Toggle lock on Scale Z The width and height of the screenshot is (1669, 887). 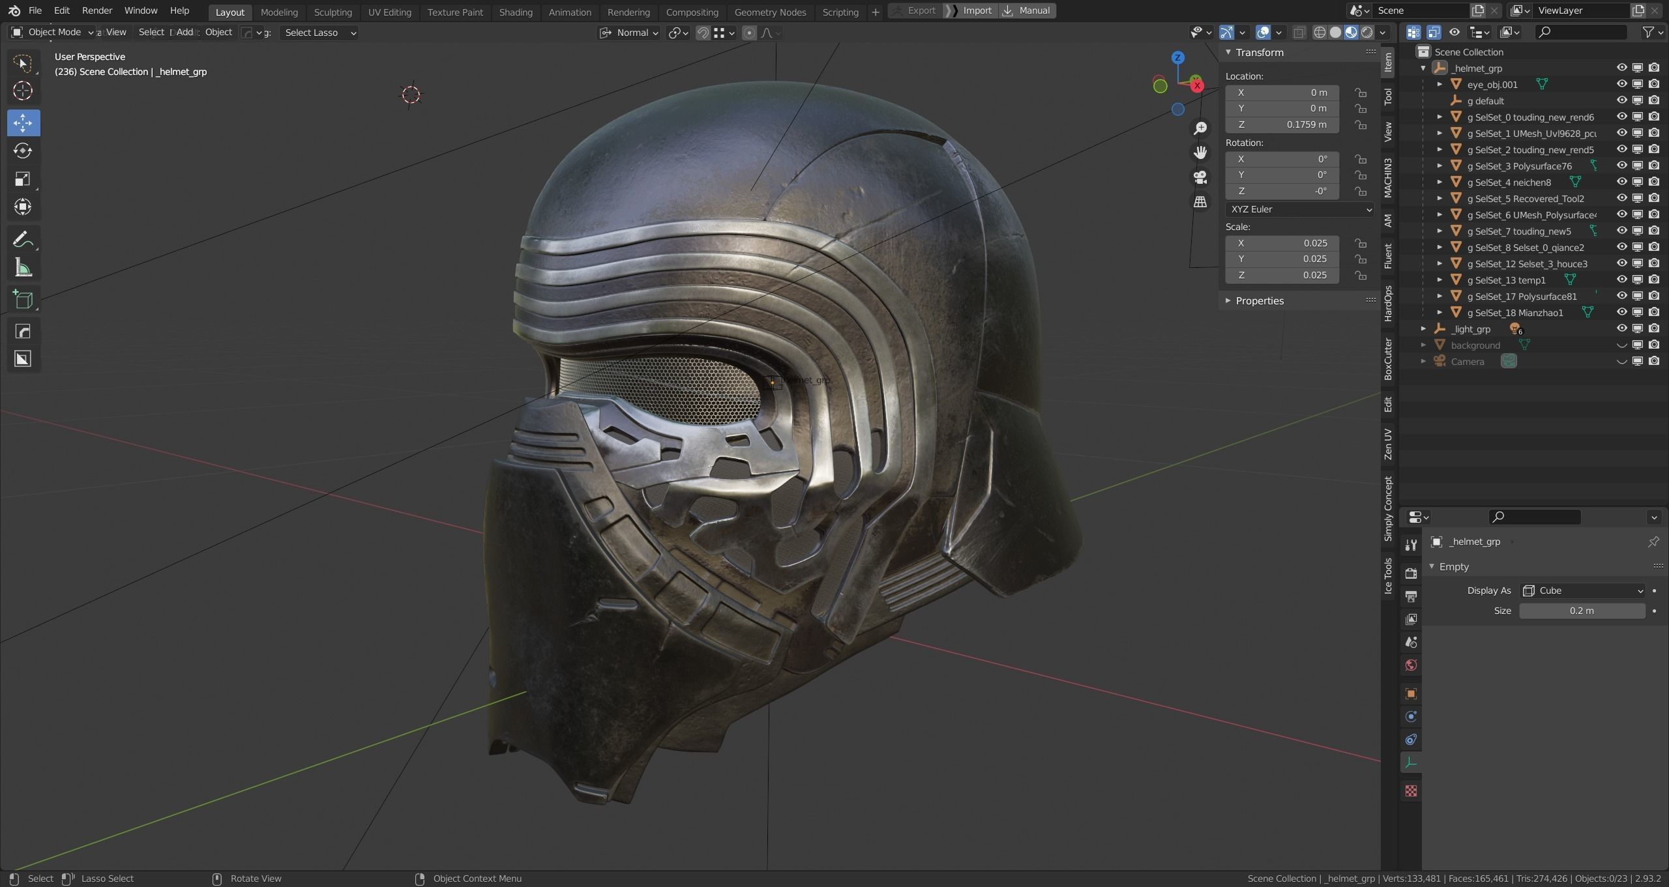[1360, 275]
